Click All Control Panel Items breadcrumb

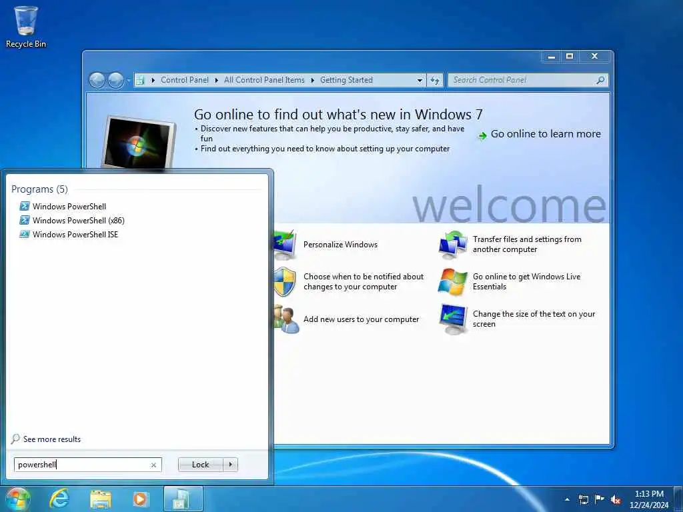click(x=264, y=80)
